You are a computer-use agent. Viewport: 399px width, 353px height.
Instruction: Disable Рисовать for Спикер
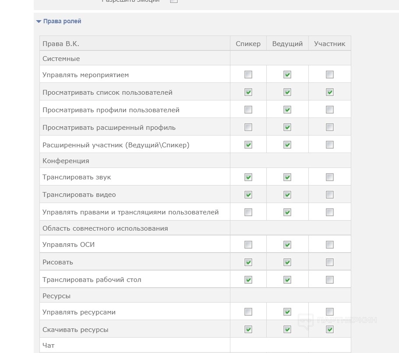(248, 262)
